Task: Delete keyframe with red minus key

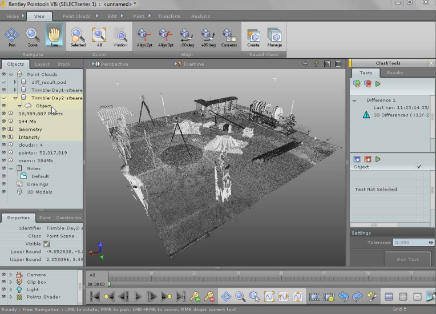Action: pos(209,296)
